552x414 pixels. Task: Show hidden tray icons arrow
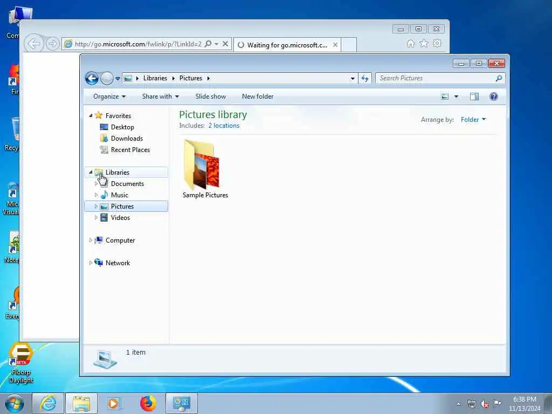[458, 404]
